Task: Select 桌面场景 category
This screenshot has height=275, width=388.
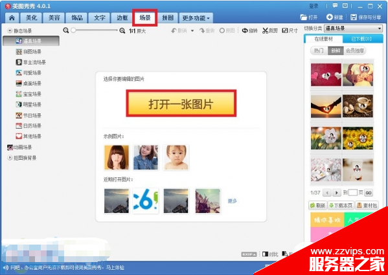Action: point(29,83)
